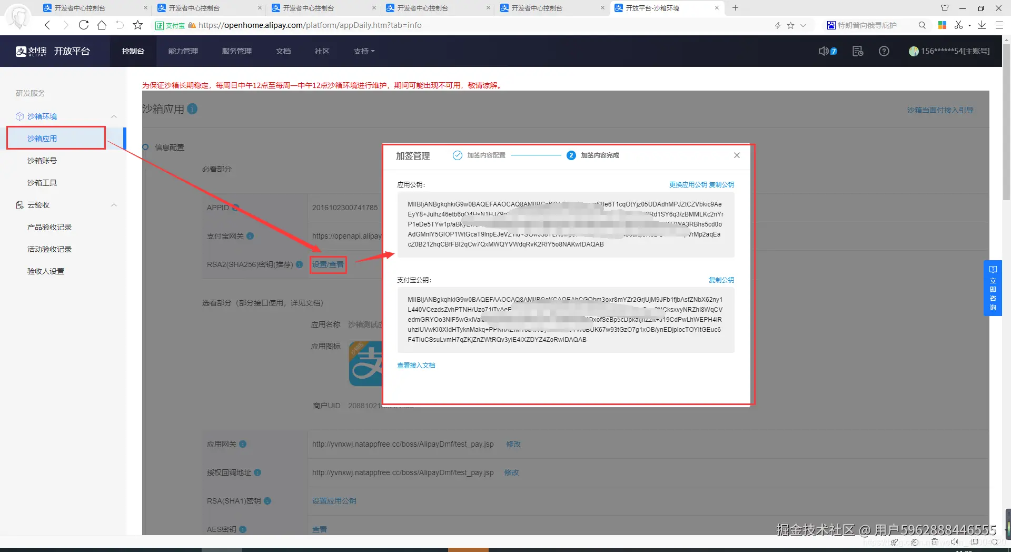
Task: Collapse the 沙箱环境 sidebar section
Action: pyautogui.click(x=114, y=116)
